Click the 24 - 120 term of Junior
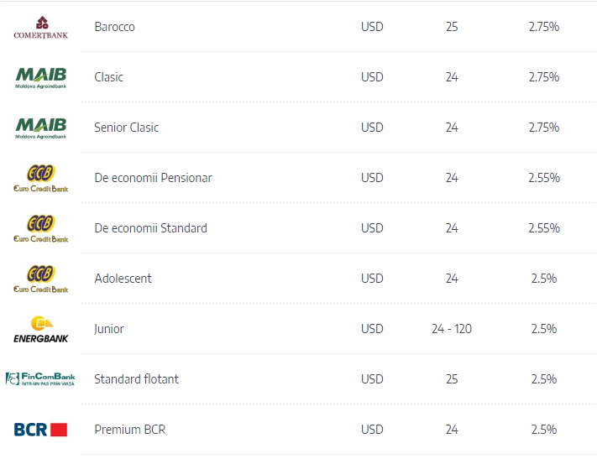The height and width of the screenshot is (459, 597). pos(452,328)
